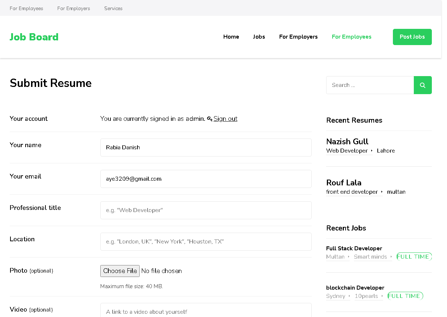Select For Employers in main navigation
This screenshot has width=447, height=317.
tap(298, 37)
